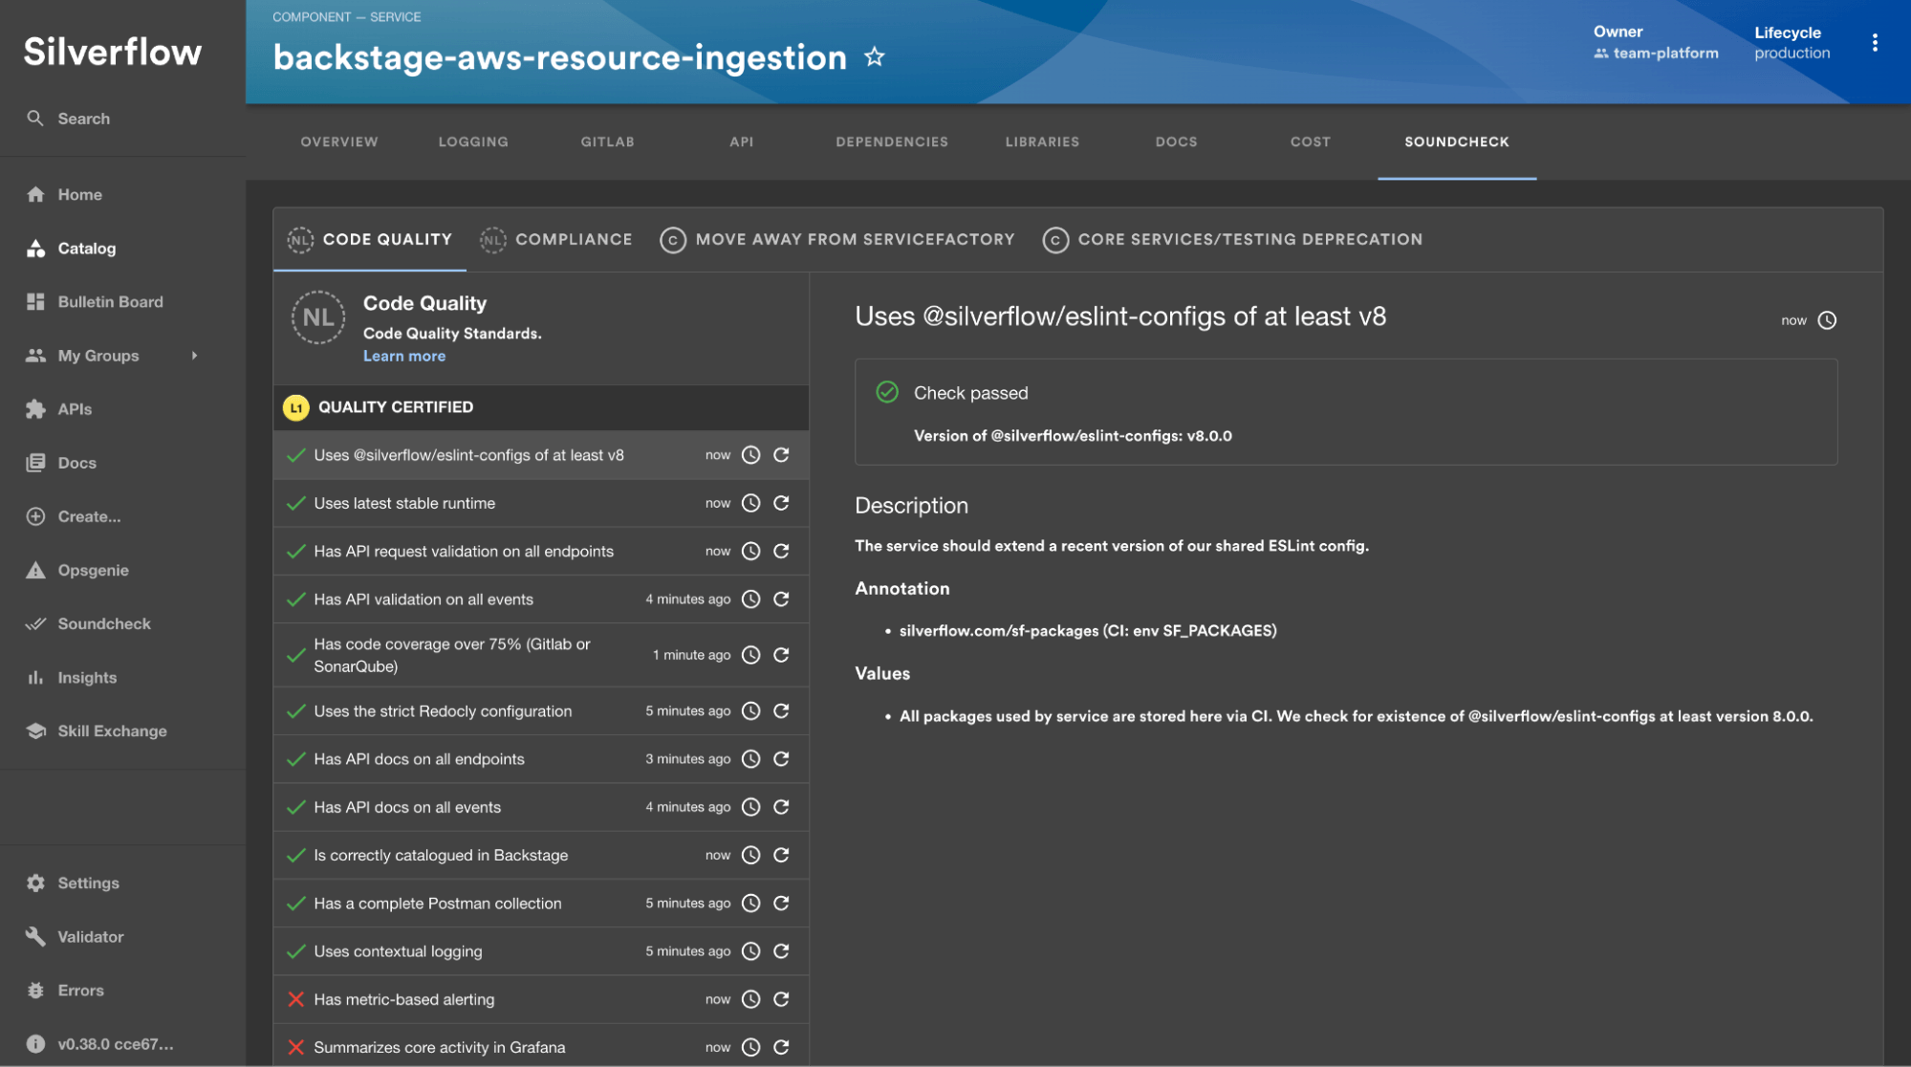1911x1067 pixels.
Task: Open Insights from the sidebar
Action: [87, 677]
